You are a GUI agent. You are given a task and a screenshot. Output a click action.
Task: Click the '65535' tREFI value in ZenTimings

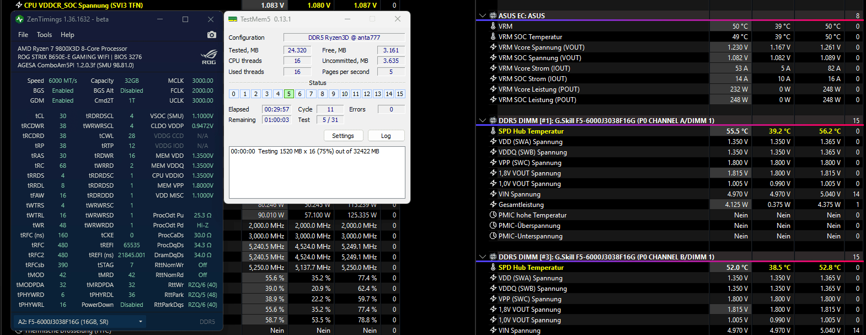(132, 245)
